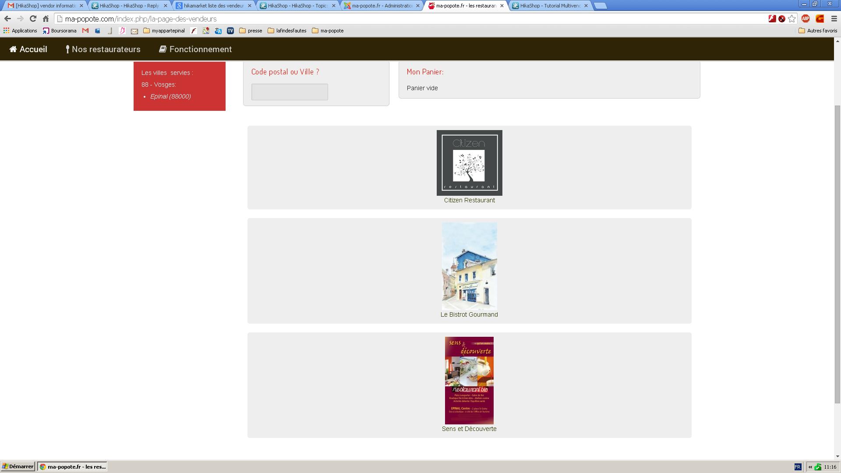
Task: Click the Epinal (88000) city link
Action: pyautogui.click(x=170, y=96)
